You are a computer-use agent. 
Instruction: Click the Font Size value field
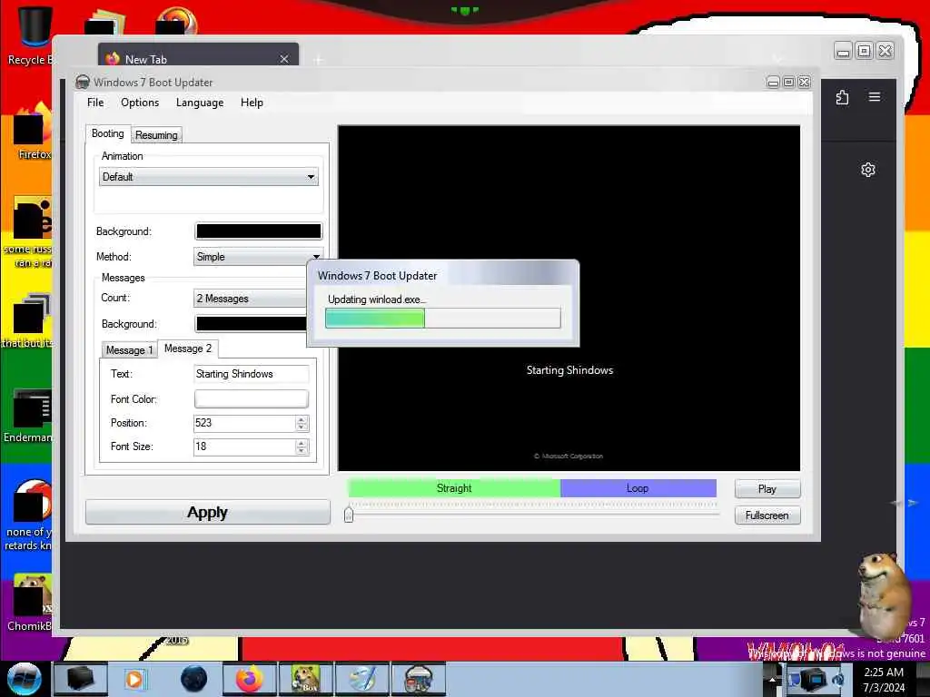(243, 447)
